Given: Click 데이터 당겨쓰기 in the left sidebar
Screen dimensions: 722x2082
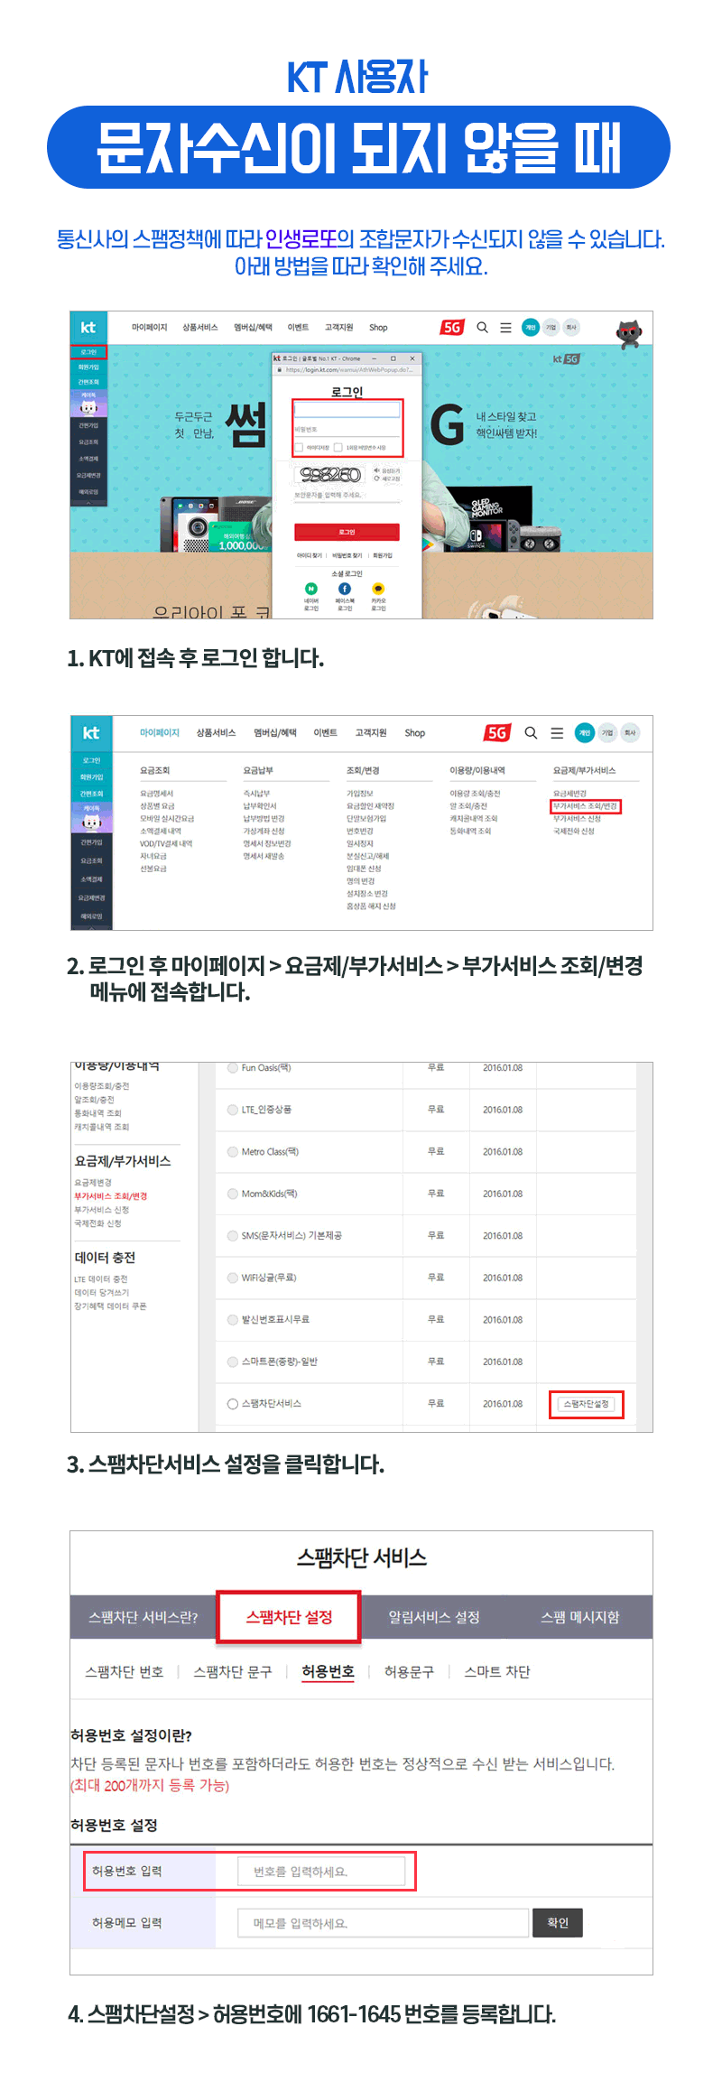Looking at the screenshot, I should coord(102,1293).
